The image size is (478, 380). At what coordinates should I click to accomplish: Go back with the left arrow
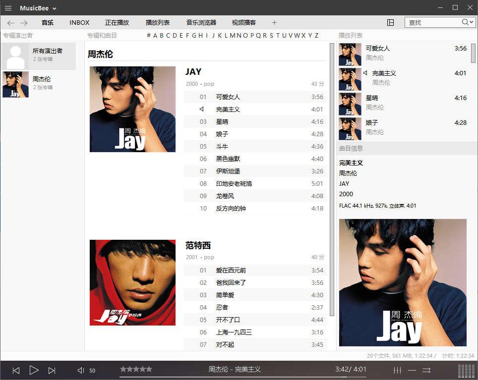click(11, 23)
